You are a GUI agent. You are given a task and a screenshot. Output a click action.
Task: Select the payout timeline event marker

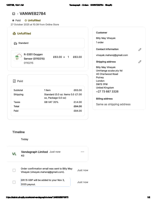pyautogui.click(x=14, y=182)
